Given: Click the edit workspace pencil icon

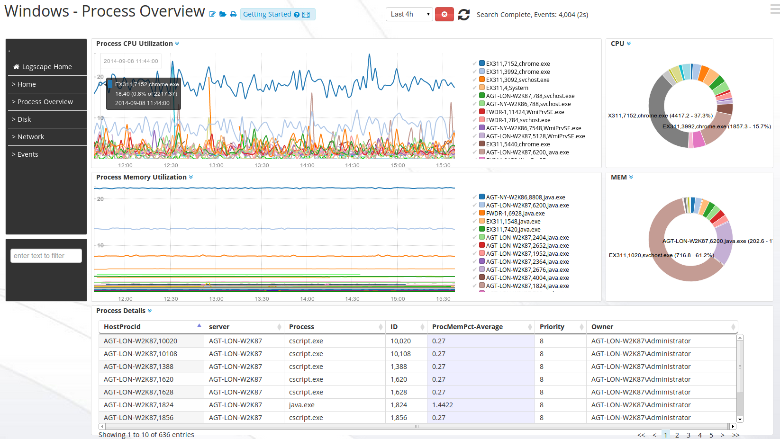Looking at the screenshot, I should (212, 15).
